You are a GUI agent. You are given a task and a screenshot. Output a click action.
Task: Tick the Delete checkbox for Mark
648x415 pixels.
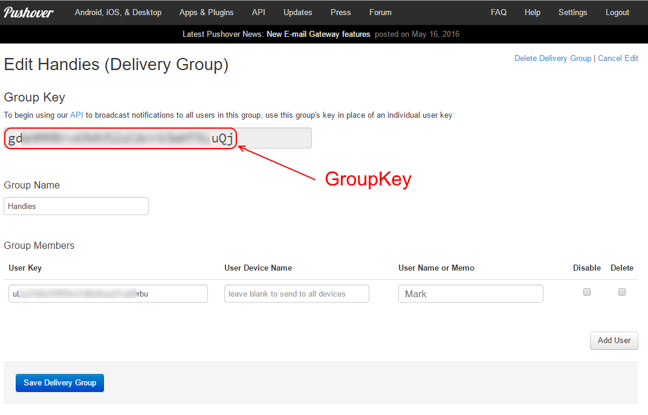click(x=622, y=292)
